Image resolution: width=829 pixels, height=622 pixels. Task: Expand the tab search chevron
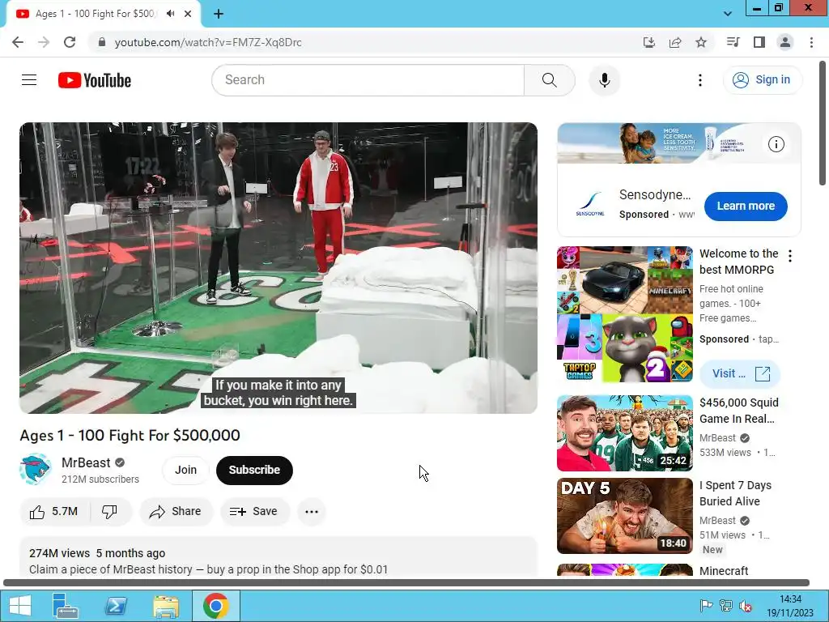728,14
